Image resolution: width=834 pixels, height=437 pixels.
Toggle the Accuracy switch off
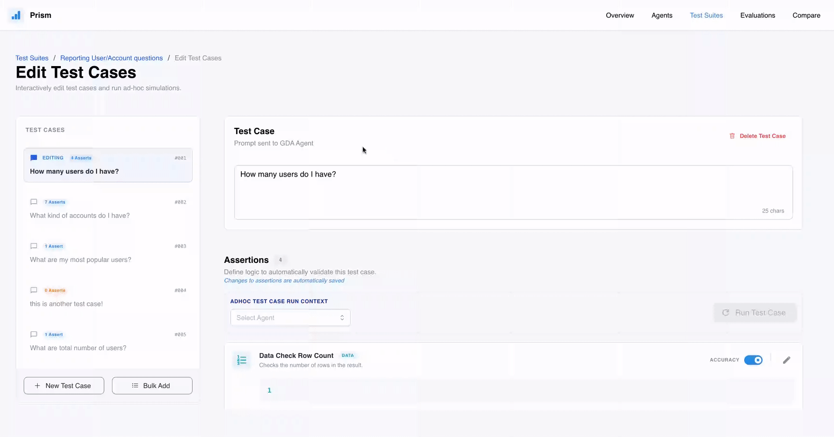753,360
